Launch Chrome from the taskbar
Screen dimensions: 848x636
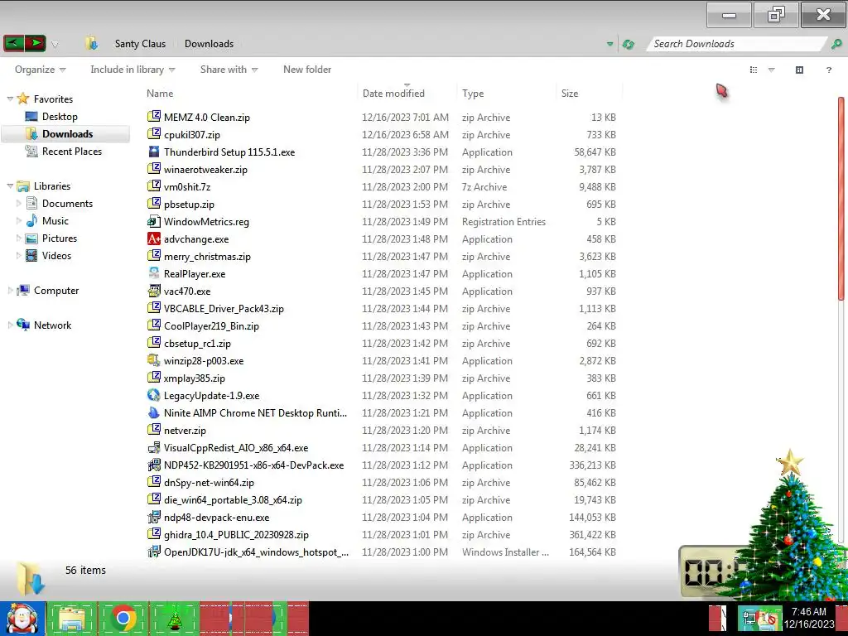123,618
